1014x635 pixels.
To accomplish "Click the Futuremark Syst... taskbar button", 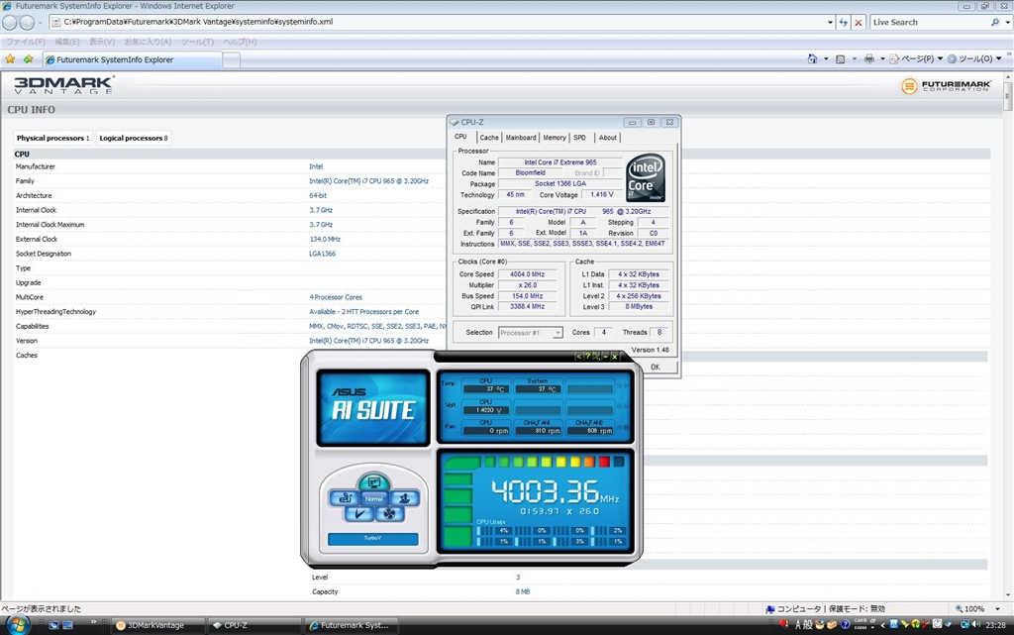I will [353, 625].
